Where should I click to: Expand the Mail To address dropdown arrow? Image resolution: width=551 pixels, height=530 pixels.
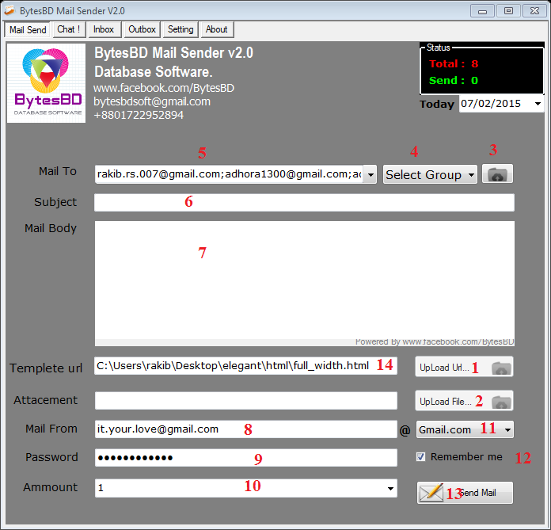coord(370,174)
